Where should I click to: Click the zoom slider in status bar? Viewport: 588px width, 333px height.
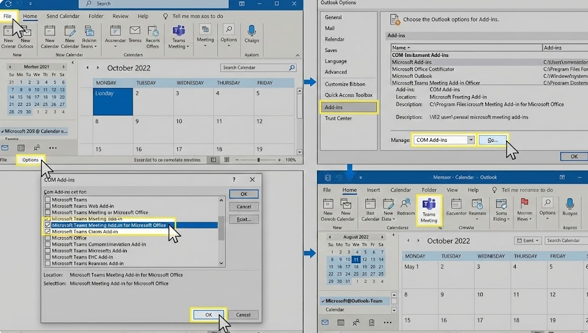click(x=258, y=160)
